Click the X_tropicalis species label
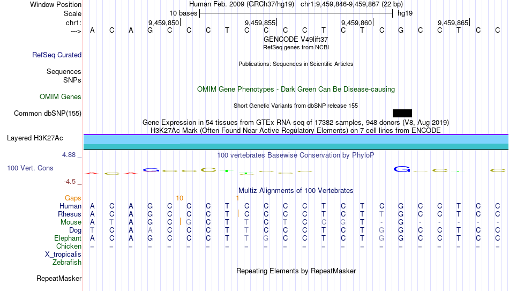509x291 pixels. tap(63, 255)
